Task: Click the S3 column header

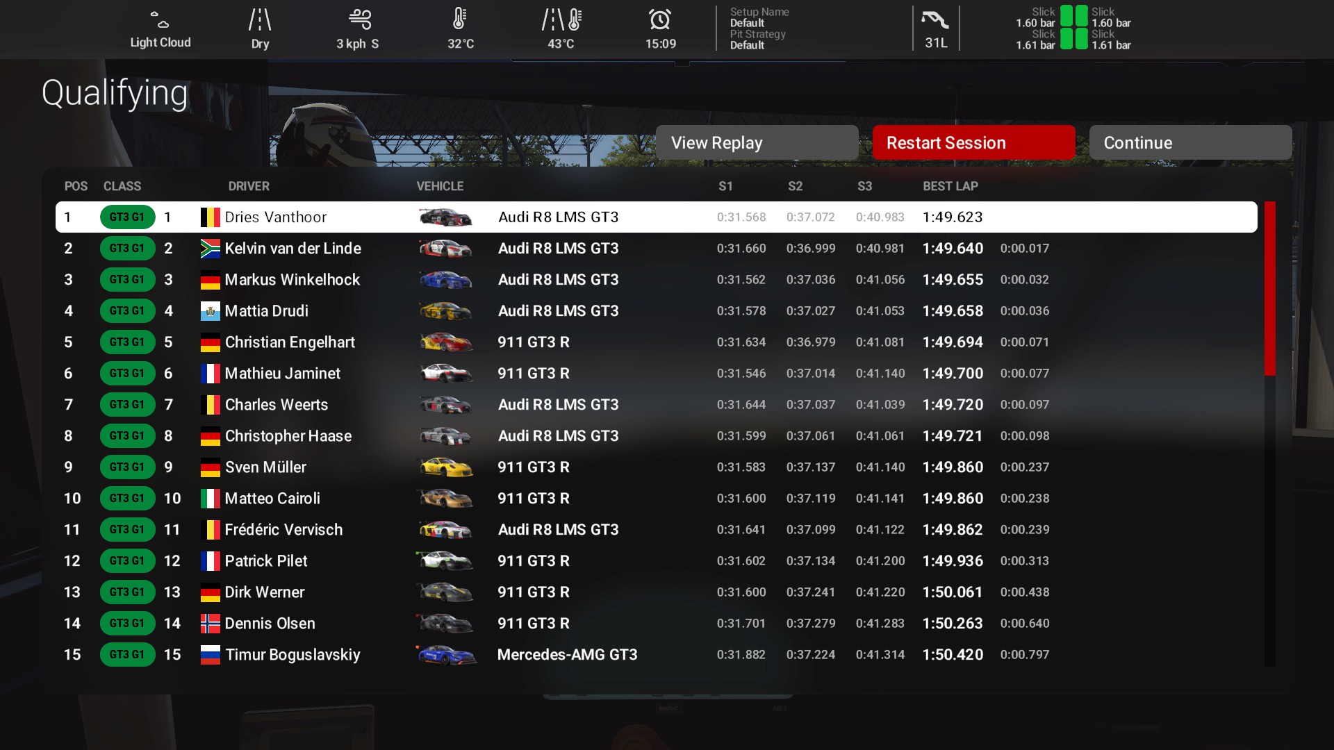Action: pyautogui.click(x=864, y=186)
